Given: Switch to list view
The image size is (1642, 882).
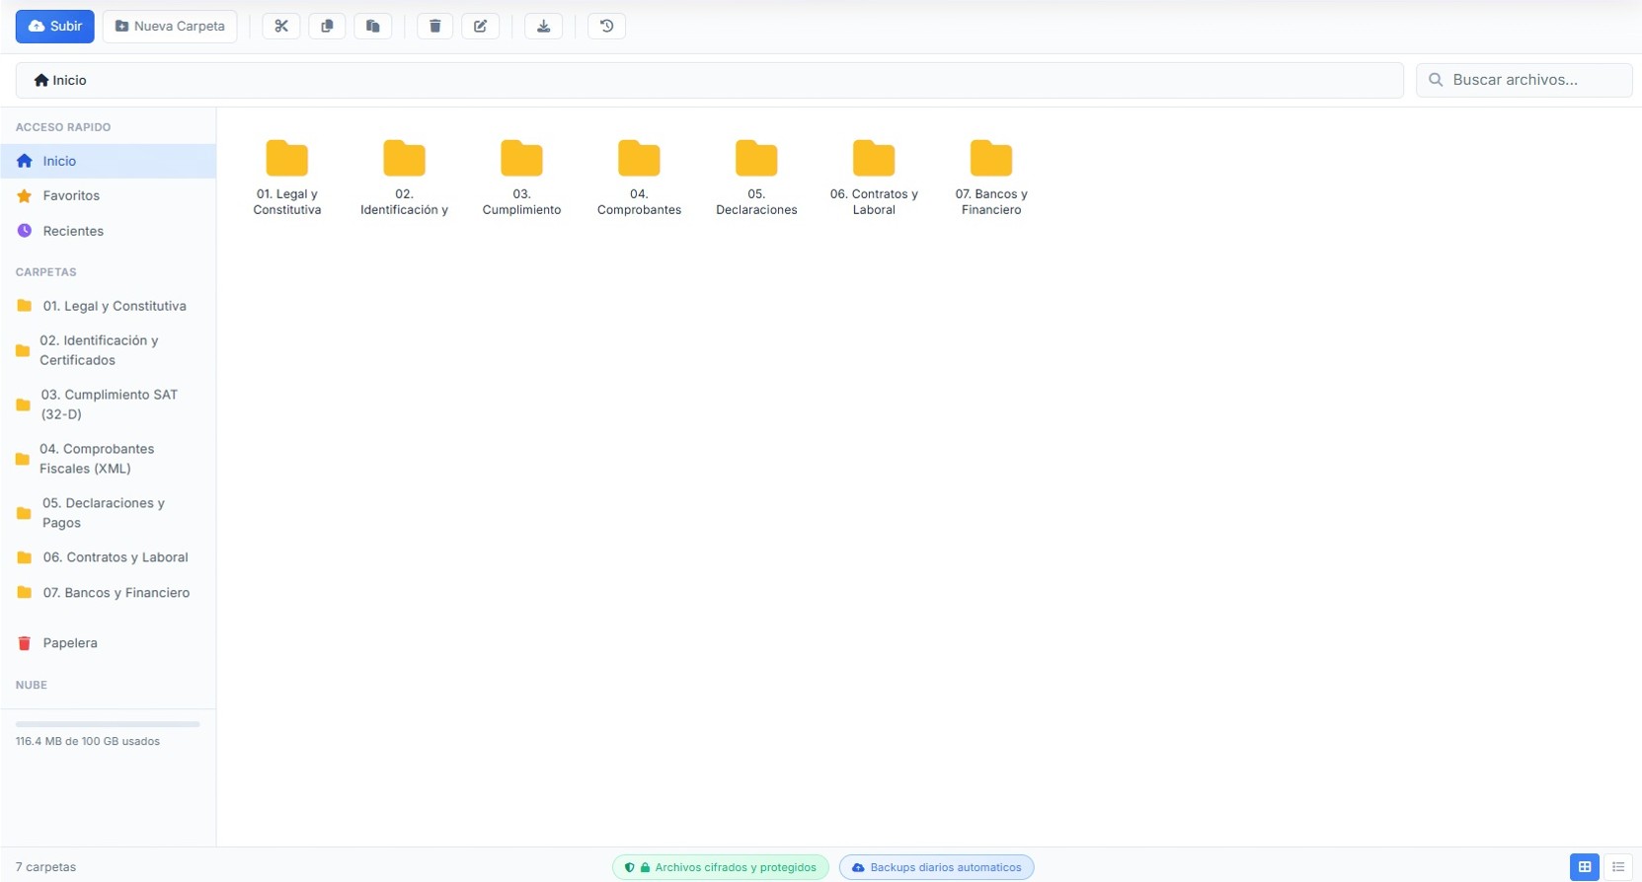Looking at the screenshot, I should [1618, 867].
